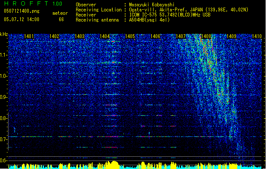Click the 0.9 kHz axis label
This screenshot has width=266, height=169.
pos(4,97)
